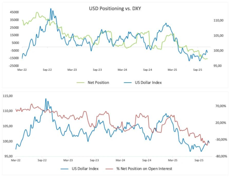
Task: Click the -80,00% axis label
Action: [x=220, y=157]
